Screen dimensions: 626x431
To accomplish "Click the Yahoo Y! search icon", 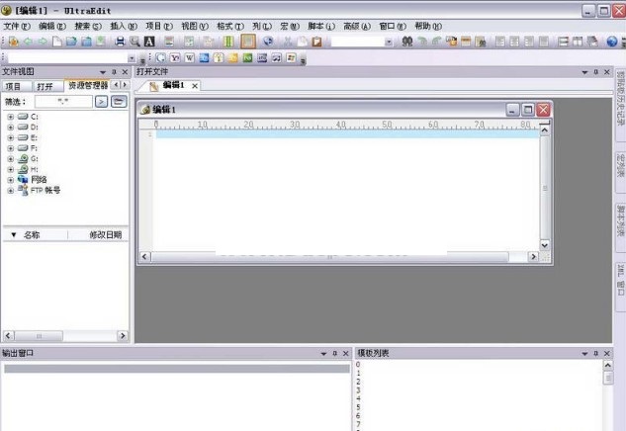I will coord(175,58).
